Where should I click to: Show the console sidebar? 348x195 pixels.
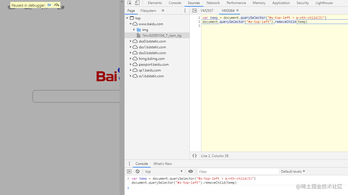point(129,172)
